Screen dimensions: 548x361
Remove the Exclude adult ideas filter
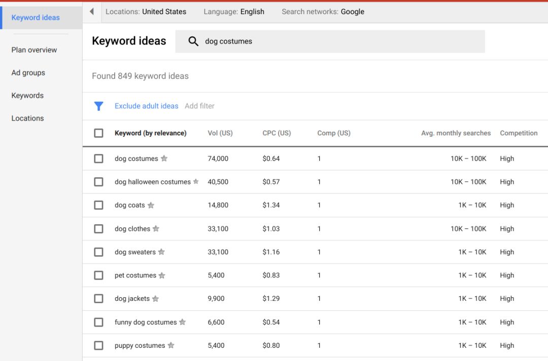pyautogui.click(x=146, y=106)
